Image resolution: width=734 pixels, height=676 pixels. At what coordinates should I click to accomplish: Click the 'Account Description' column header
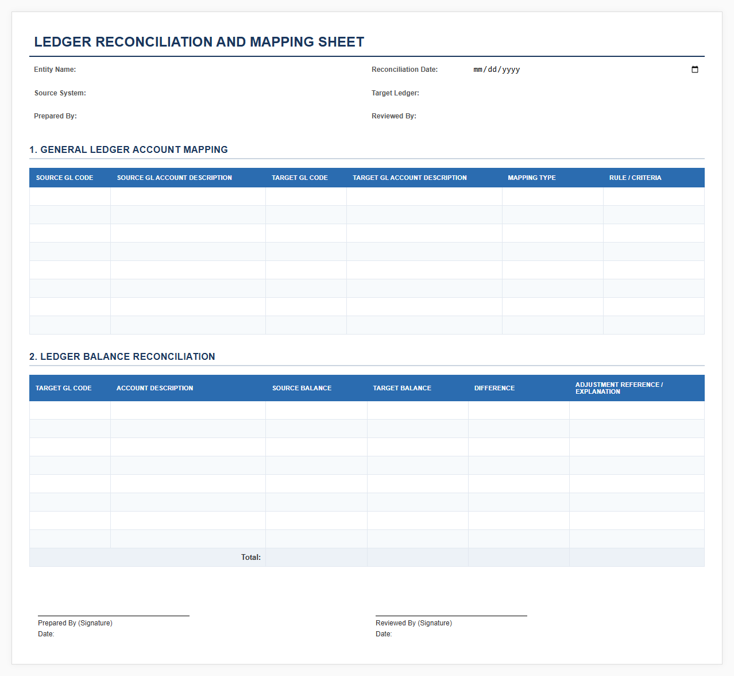coord(188,388)
